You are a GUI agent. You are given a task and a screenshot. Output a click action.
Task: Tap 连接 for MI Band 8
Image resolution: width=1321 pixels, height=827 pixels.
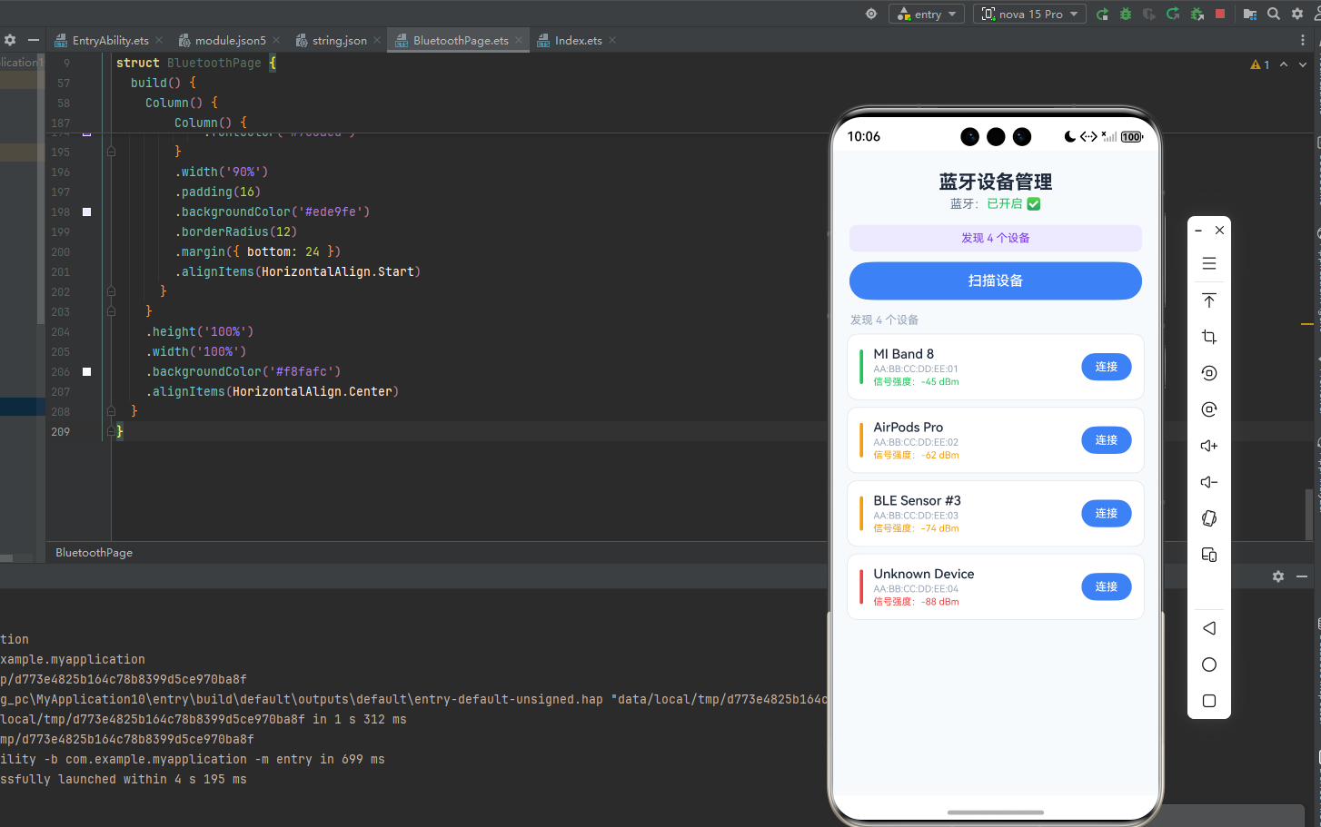[1106, 367]
